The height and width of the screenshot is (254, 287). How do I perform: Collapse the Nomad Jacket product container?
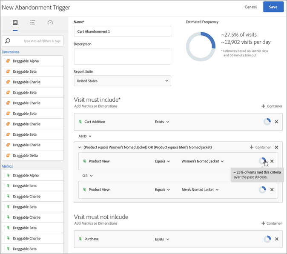pyautogui.click(x=80, y=147)
